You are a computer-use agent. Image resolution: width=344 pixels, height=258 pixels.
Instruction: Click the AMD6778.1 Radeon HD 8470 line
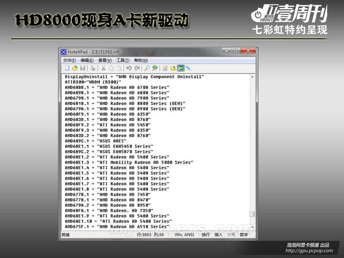108,200
